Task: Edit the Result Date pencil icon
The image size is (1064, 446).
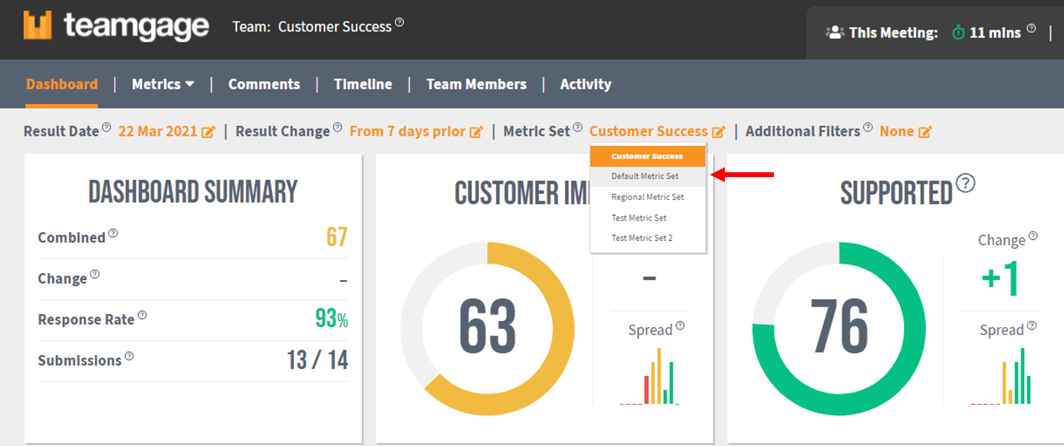Action: click(208, 132)
